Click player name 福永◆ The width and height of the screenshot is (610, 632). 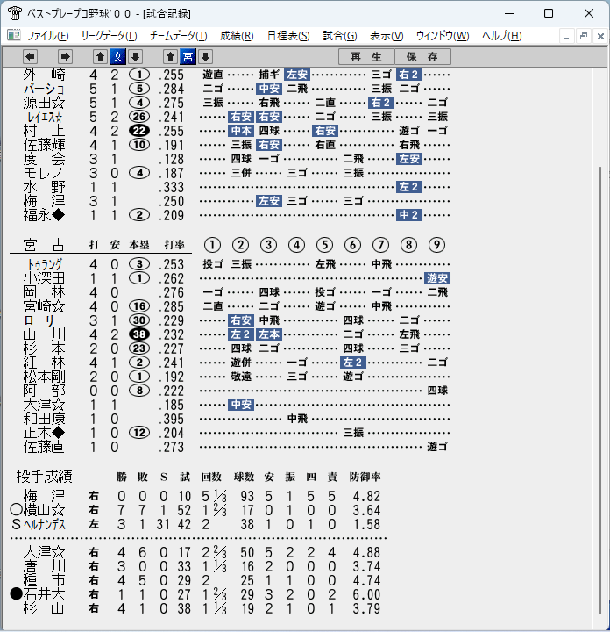pos(44,215)
